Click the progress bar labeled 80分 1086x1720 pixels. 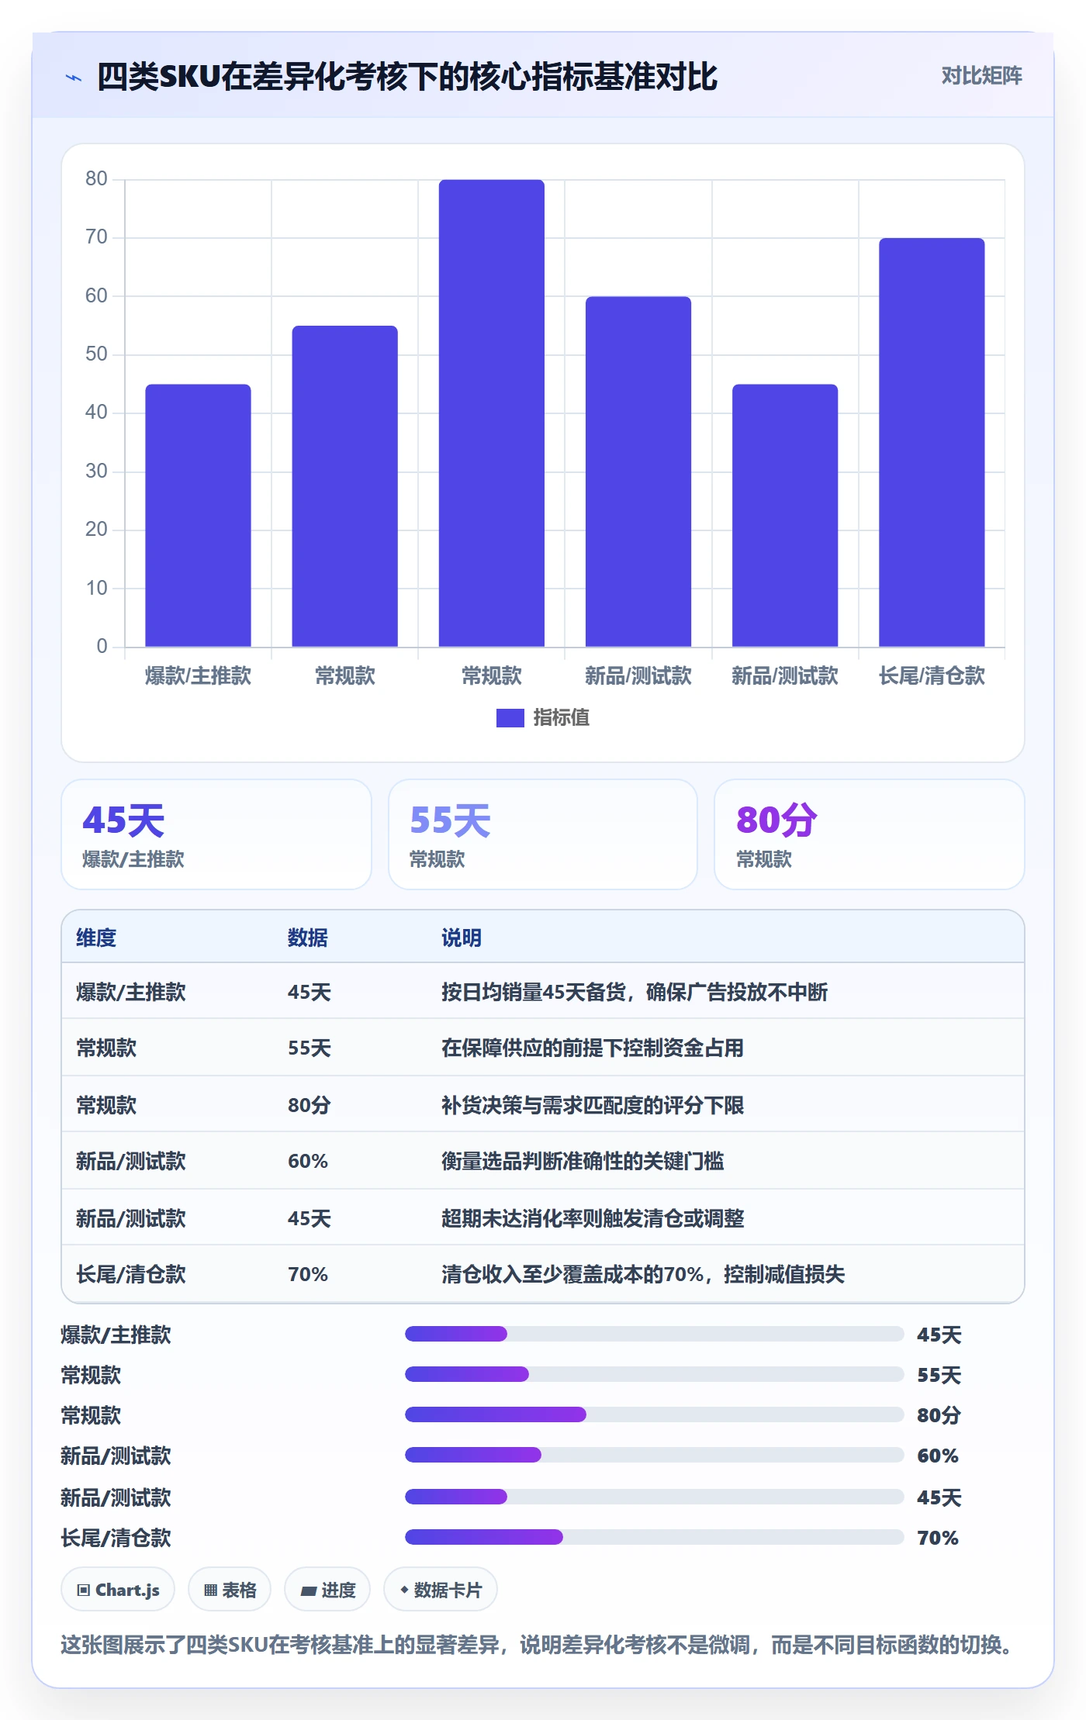pos(654,1414)
